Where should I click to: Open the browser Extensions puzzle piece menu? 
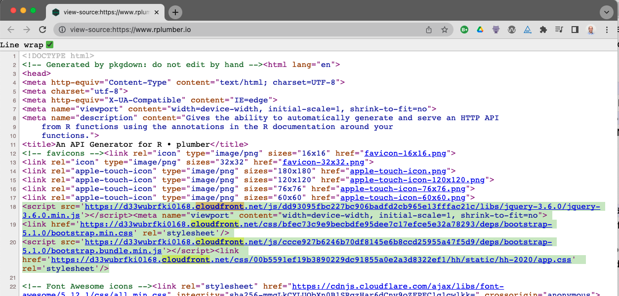[543, 30]
